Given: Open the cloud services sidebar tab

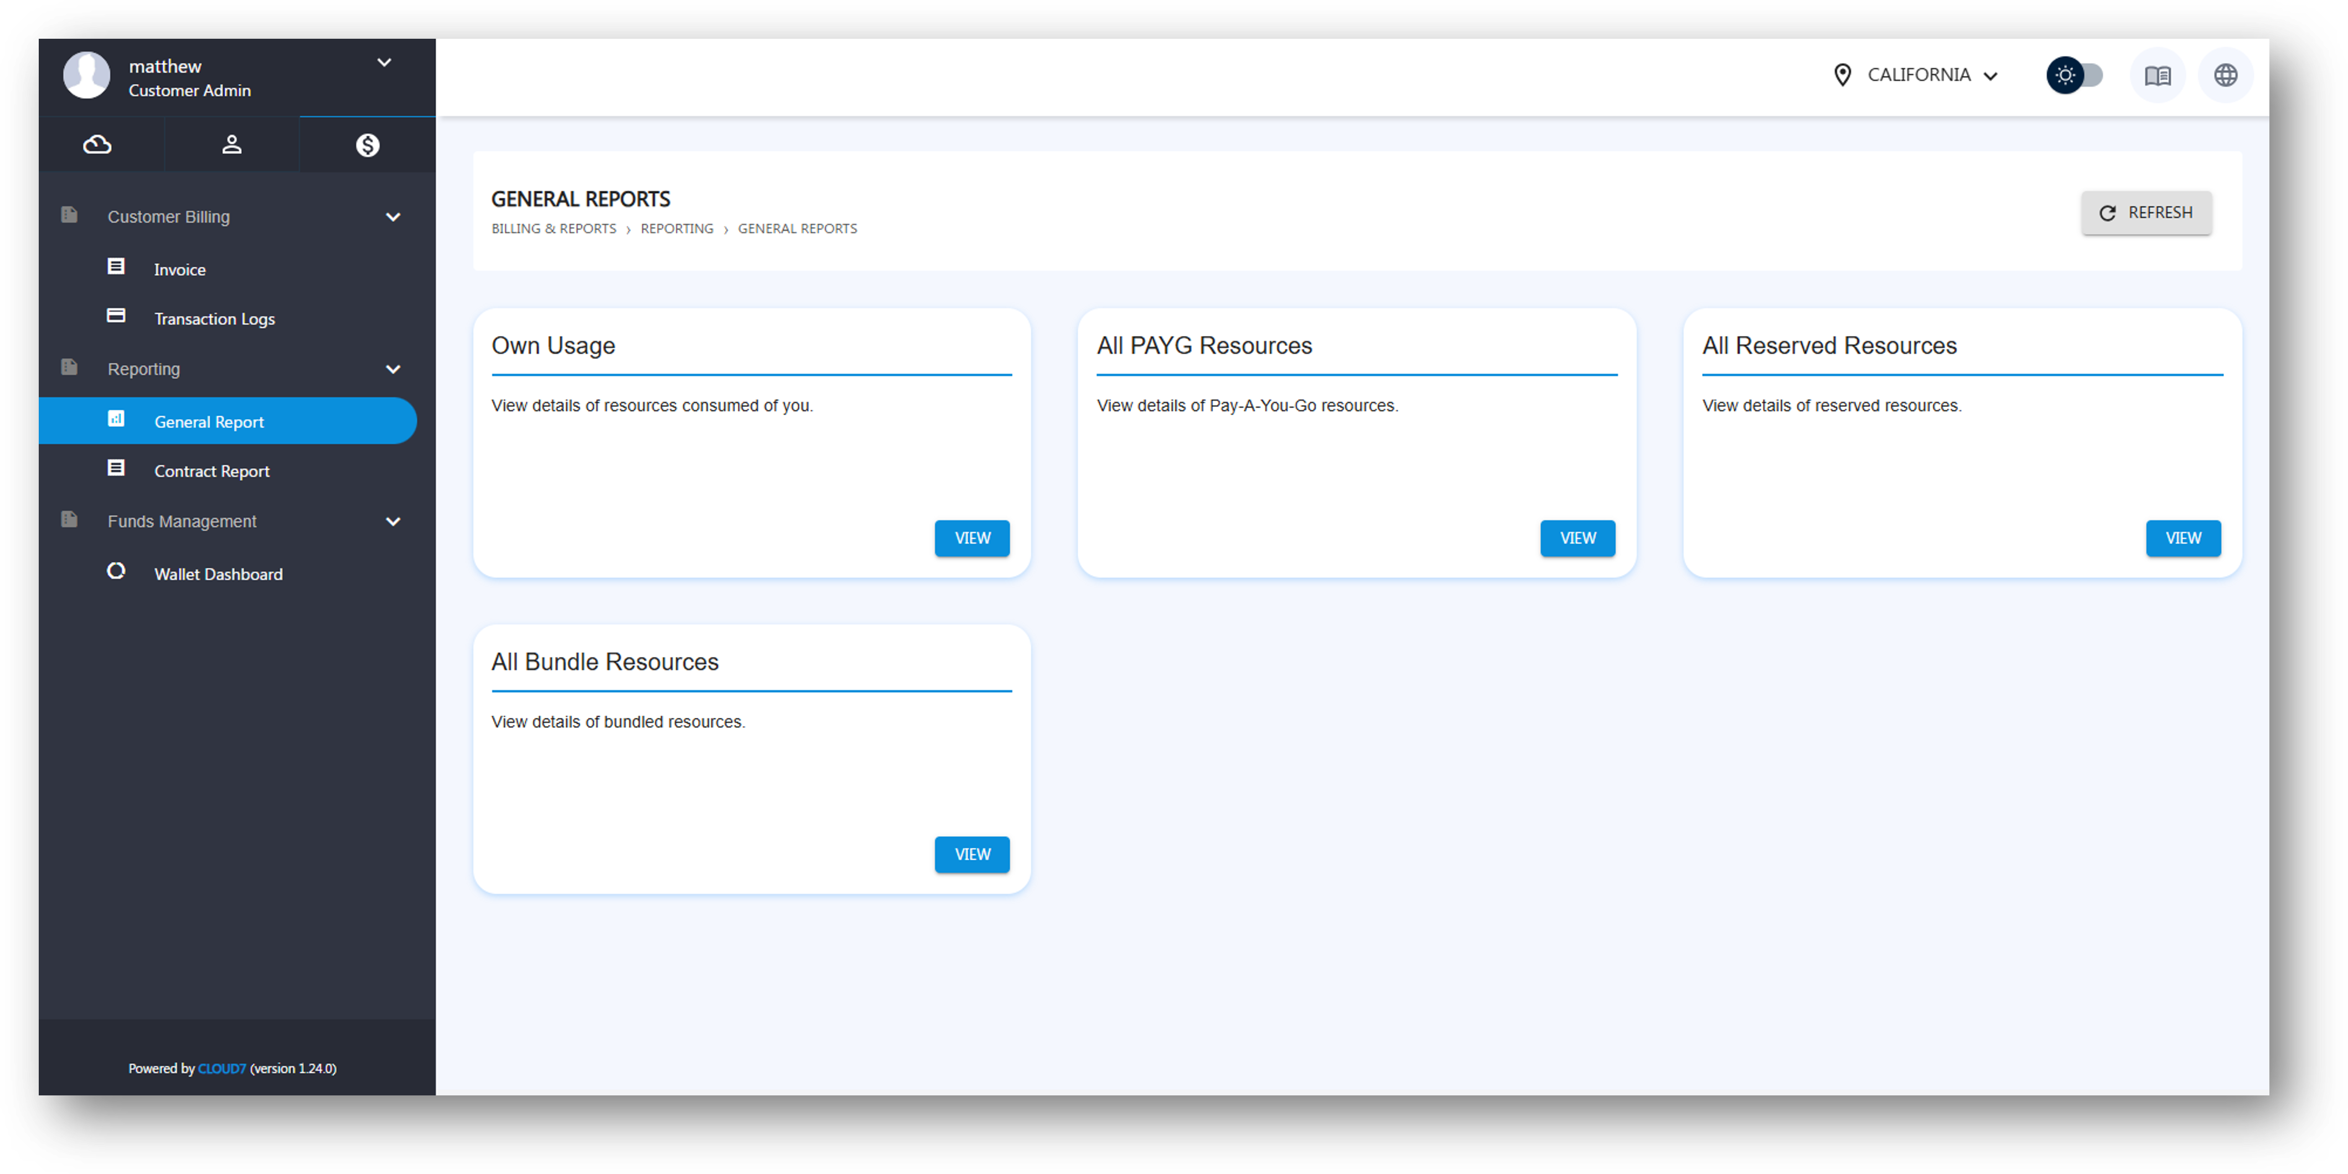Looking at the screenshot, I should click(x=97, y=145).
